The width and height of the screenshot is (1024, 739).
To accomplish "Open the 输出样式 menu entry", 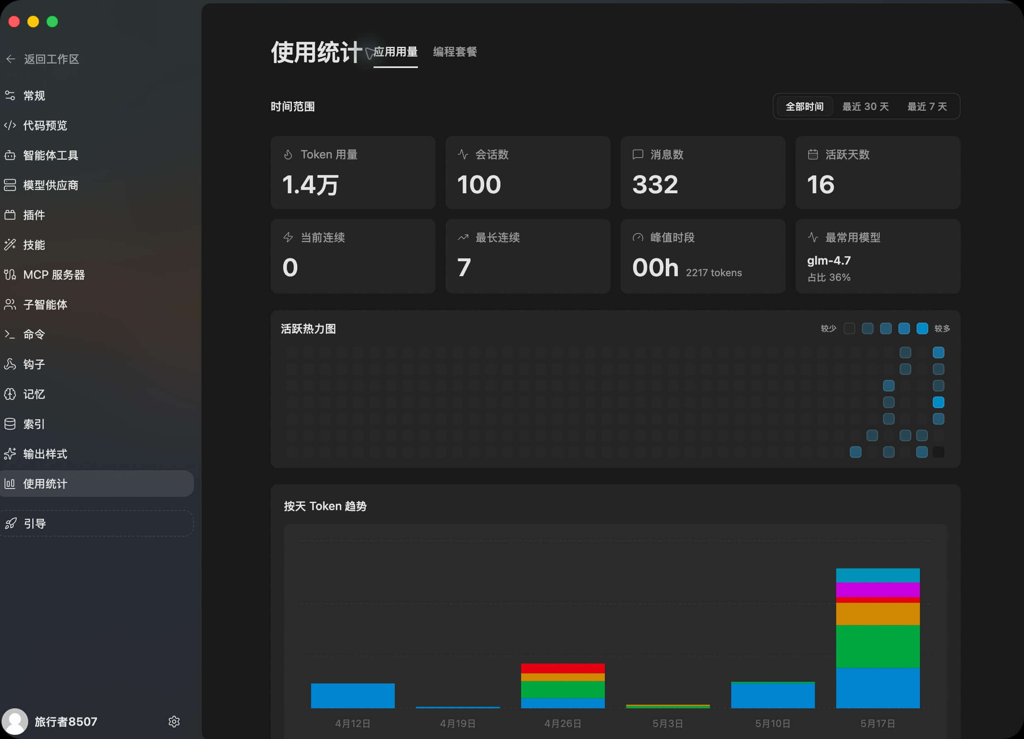I will [x=97, y=454].
